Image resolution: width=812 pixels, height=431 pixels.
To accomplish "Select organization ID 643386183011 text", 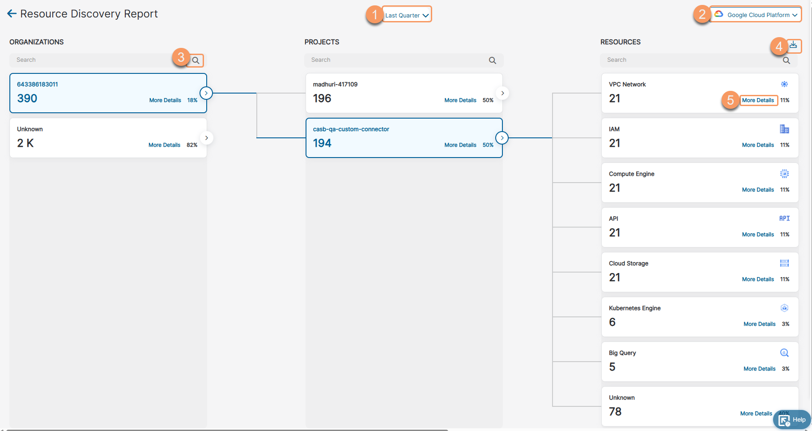I will 38,84.
